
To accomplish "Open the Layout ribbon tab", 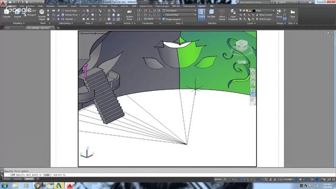I will pos(202,6).
